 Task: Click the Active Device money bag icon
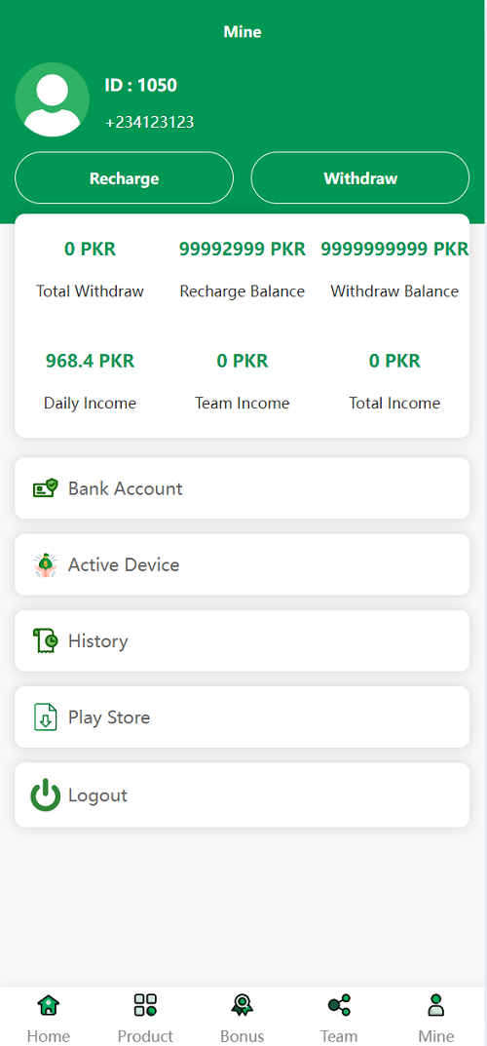[x=46, y=565]
